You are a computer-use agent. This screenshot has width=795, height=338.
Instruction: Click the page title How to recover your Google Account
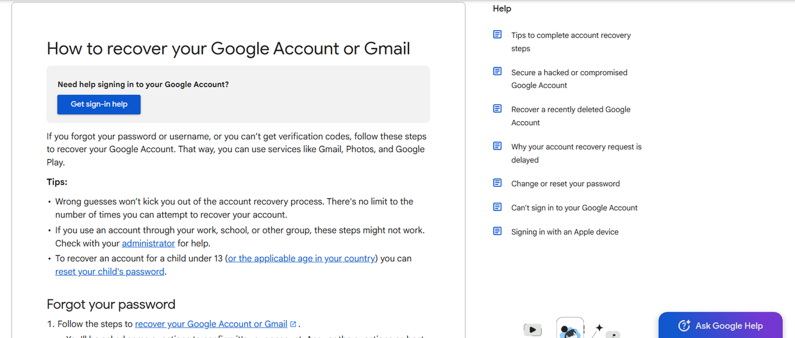coord(228,49)
